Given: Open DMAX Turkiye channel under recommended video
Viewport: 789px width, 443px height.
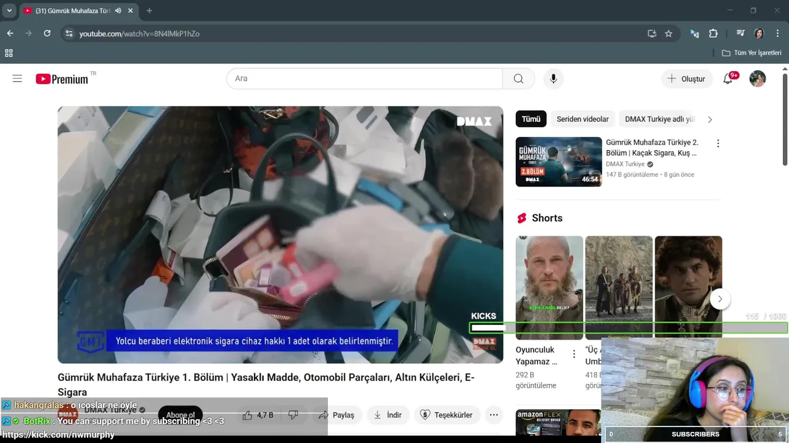Looking at the screenshot, I should tap(625, 164).
